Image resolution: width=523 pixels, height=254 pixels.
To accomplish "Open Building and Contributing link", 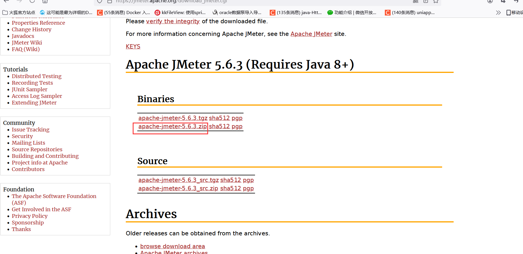I will tap(45, 156).
